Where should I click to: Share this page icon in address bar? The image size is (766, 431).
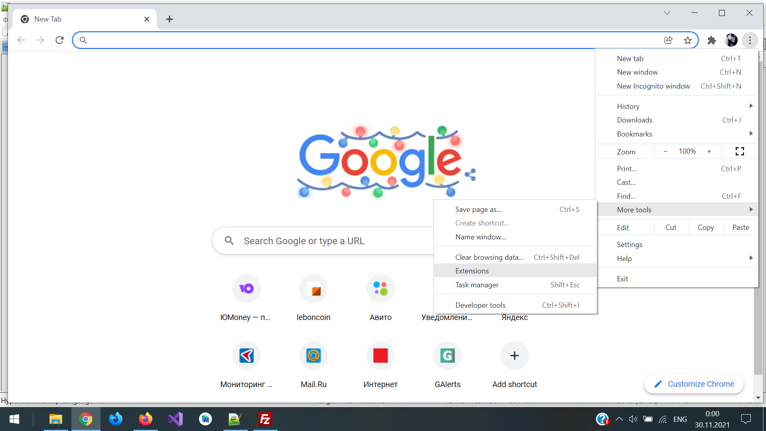point(668,40)
